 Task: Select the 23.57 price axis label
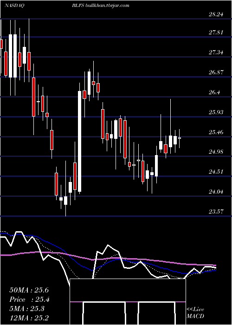(216, 212)
